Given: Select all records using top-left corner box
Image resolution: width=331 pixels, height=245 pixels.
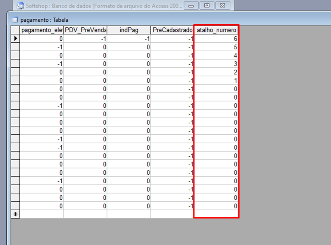Looking at the screenshot, I should click(15, 30).
